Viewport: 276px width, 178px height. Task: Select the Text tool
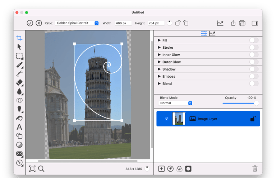click(19, 127)
